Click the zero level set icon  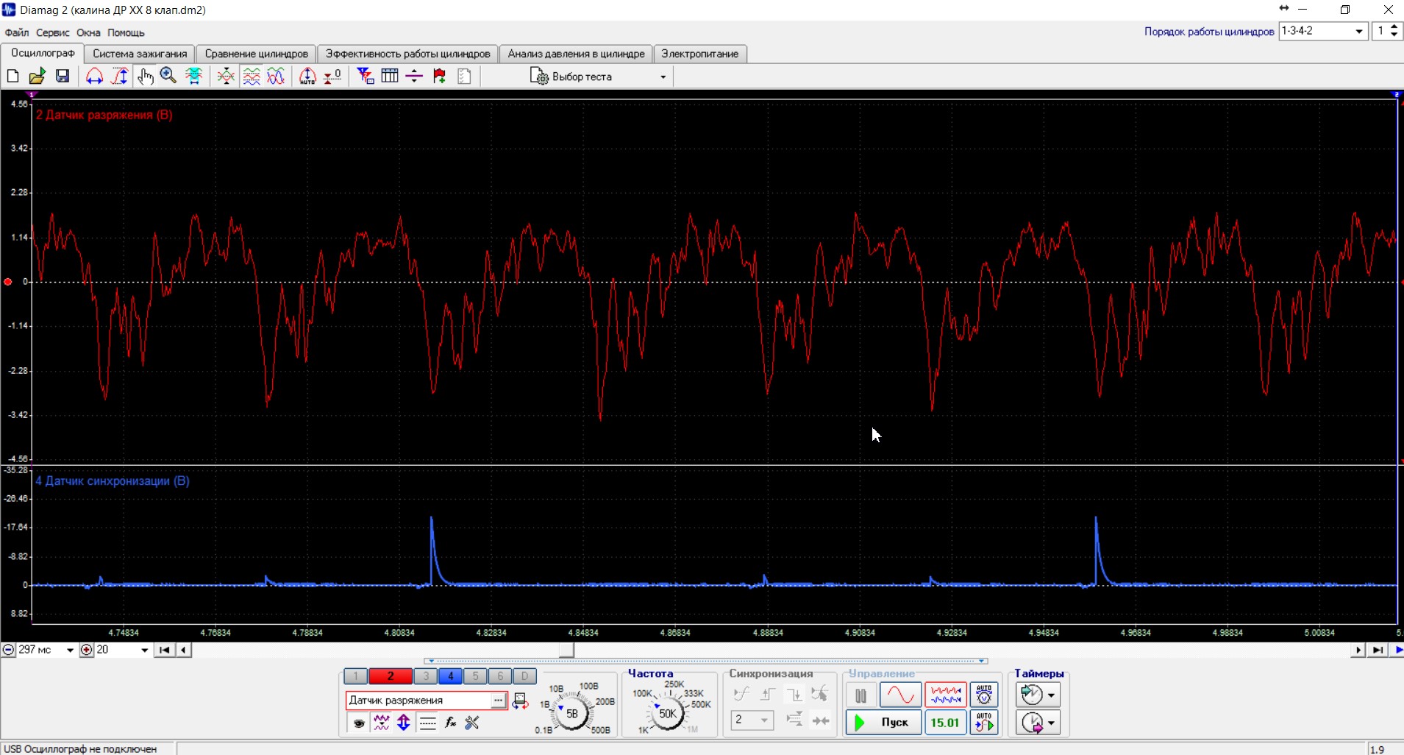(332, 76)
